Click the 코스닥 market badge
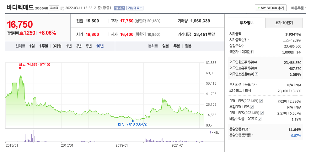This screenshot has width=311, height=152. click(54, 8)
